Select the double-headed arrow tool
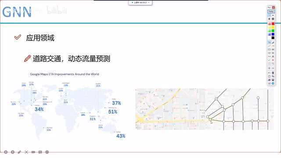This screenshot has width=281, height=158. click(269, 57)
